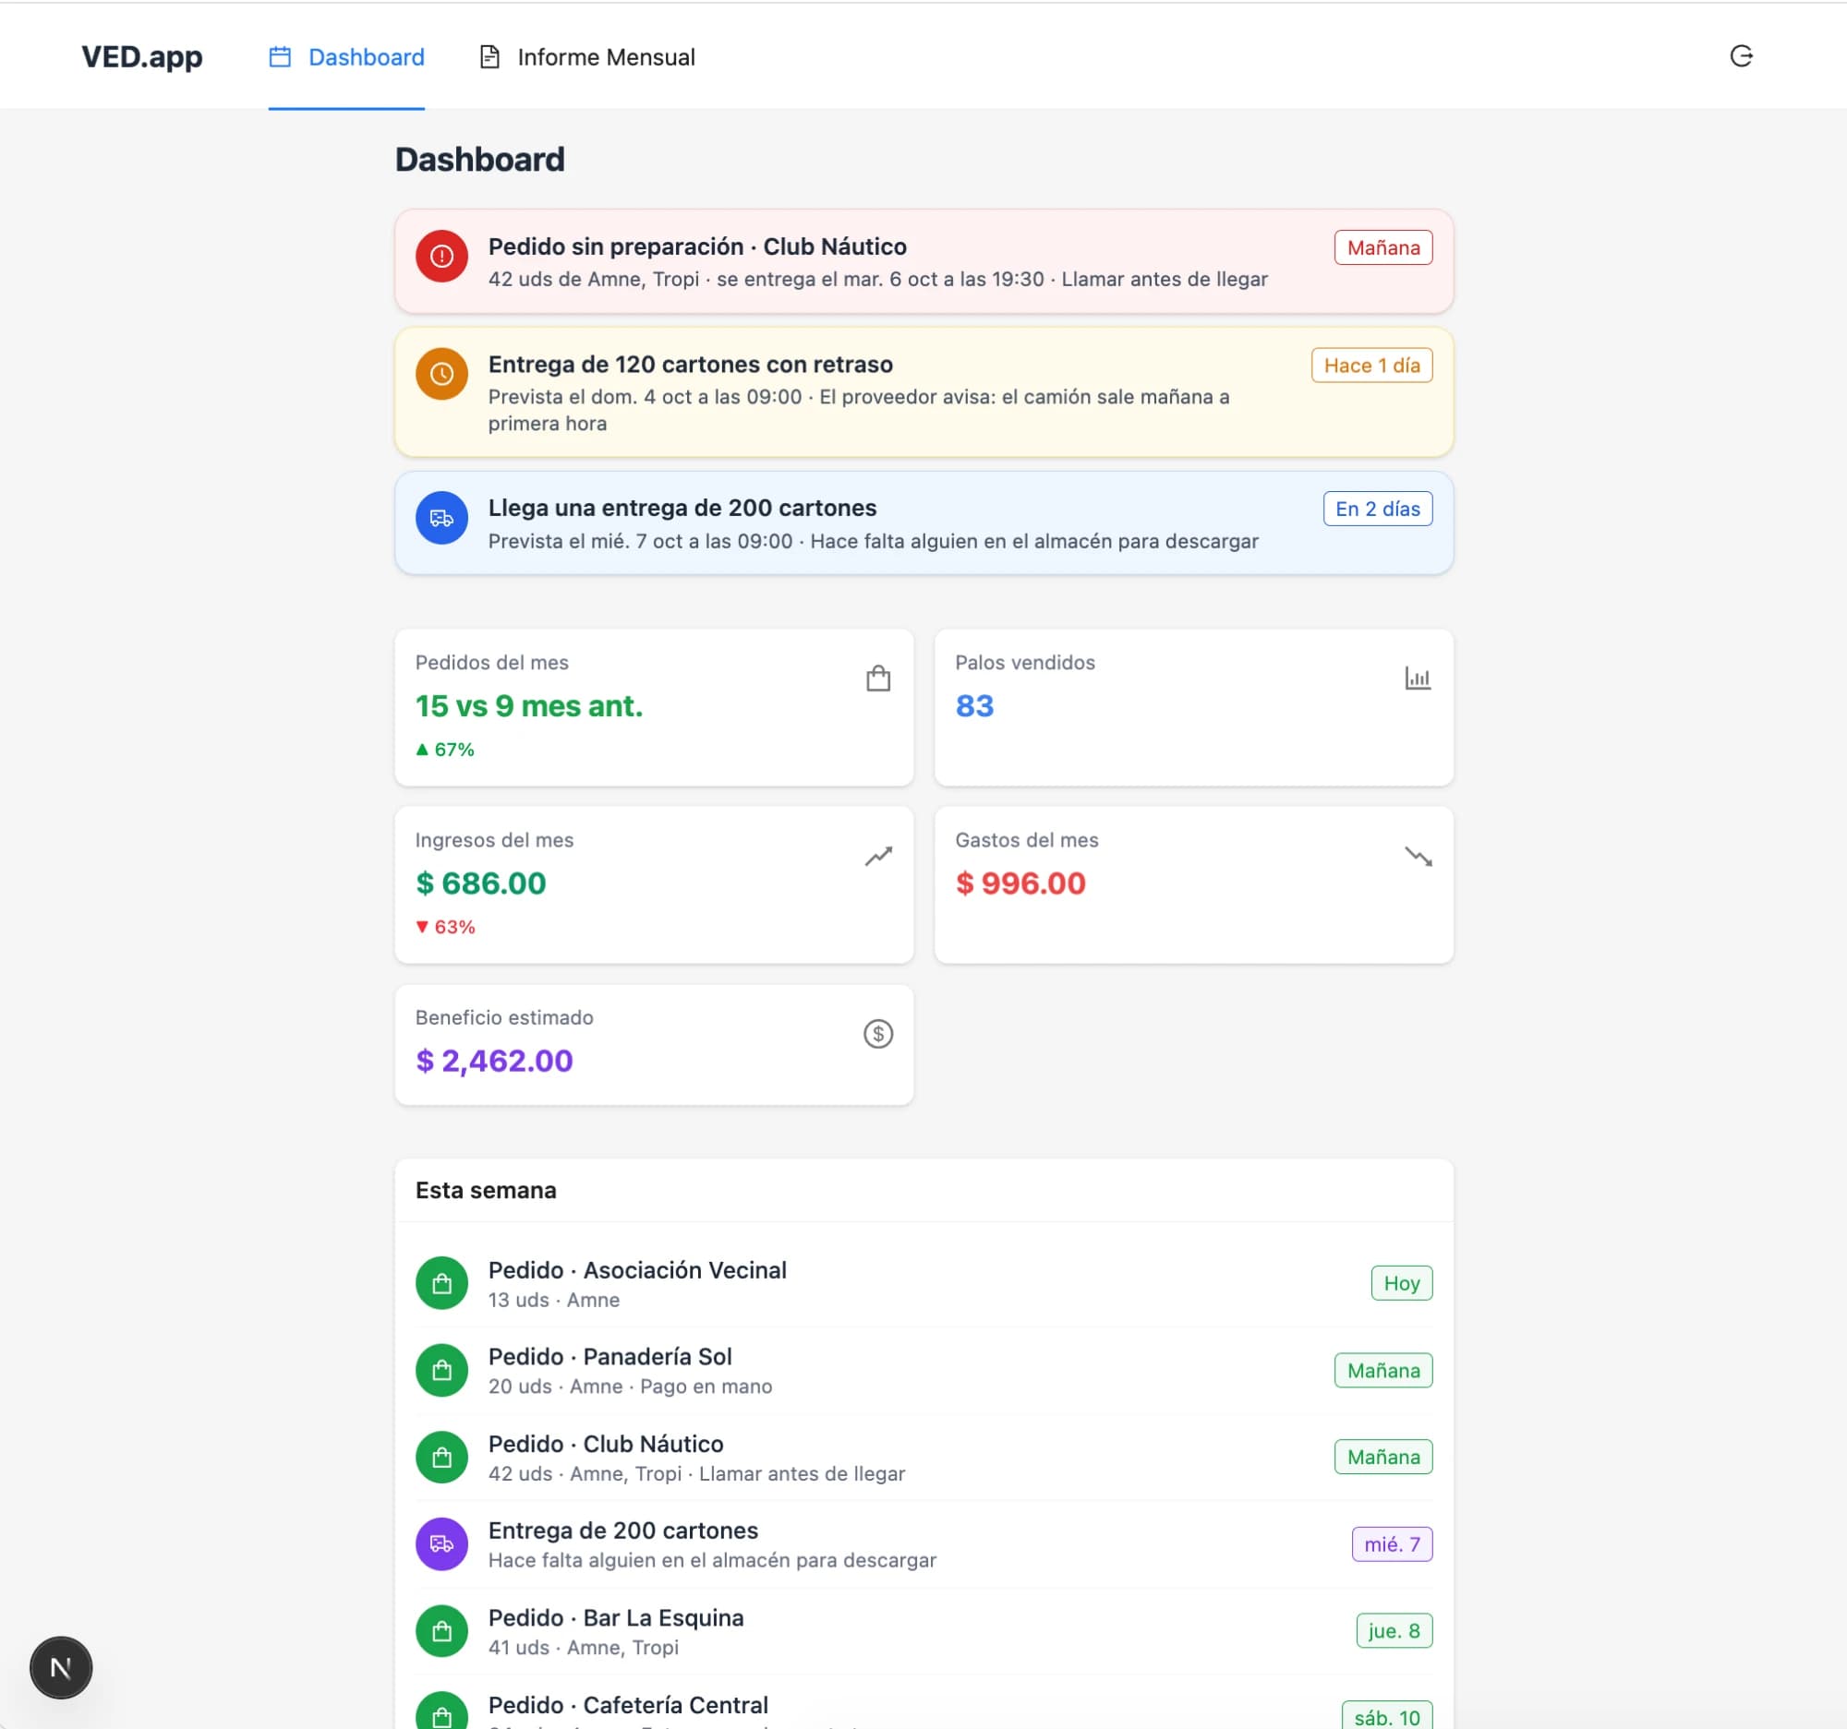Screen dimensions: 1847x1729
Task: Click the $ 686.00 income value
Action: tap(480, 884)
